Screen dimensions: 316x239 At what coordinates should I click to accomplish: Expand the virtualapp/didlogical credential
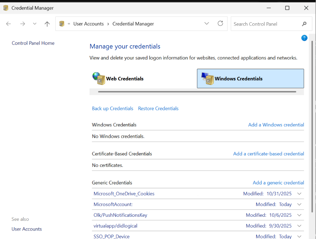coord(299,226)
